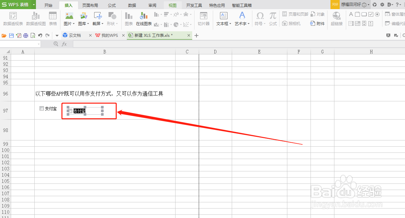This screenshot has height=218, width=405.
Task: Click the undo arrow icon
Action: point(40,36)
